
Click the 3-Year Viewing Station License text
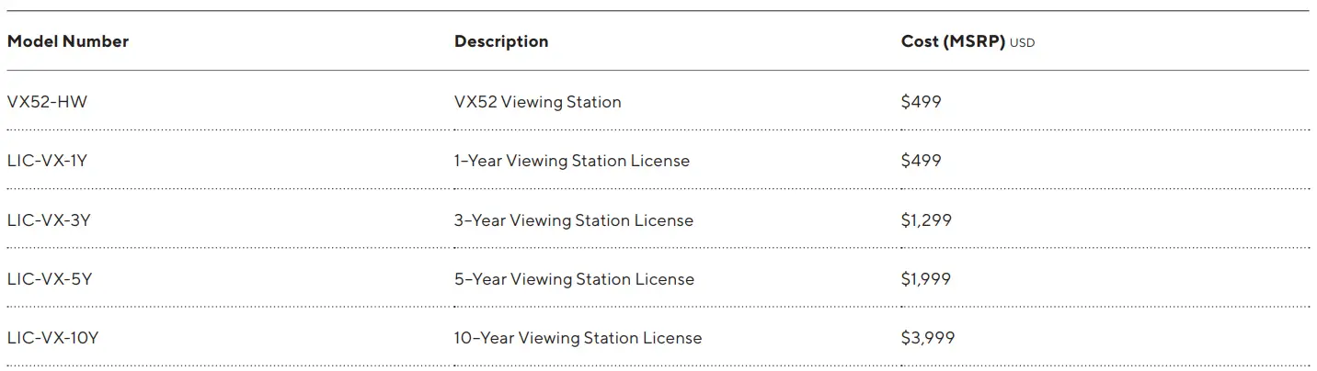574,220
